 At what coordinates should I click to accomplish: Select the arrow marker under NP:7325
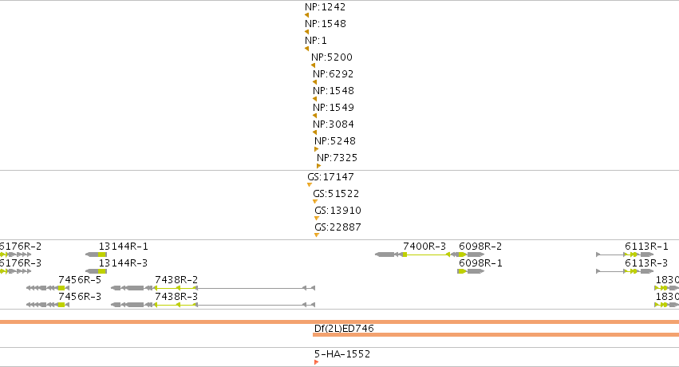coord(318,166)
